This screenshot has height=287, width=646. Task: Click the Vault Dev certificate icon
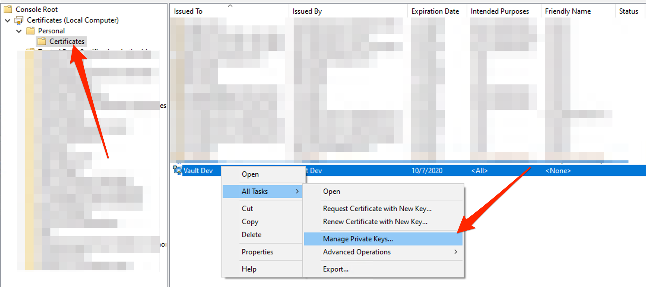(177, 170)
